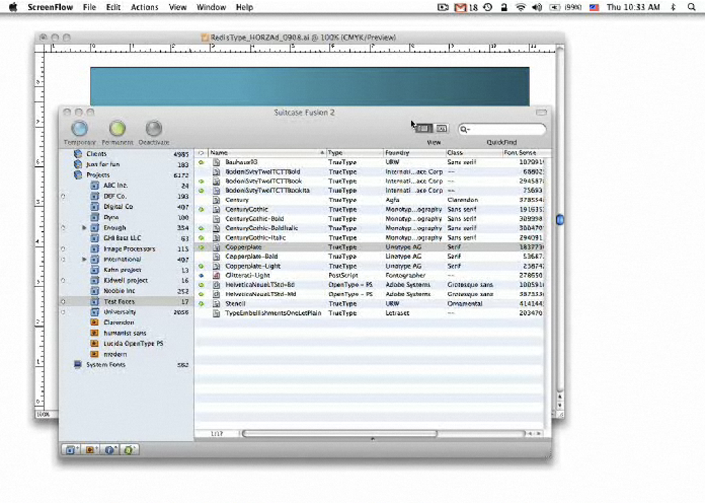705x503 pixels.
Task: Click the Century font file icon
Action: point(216,200)
